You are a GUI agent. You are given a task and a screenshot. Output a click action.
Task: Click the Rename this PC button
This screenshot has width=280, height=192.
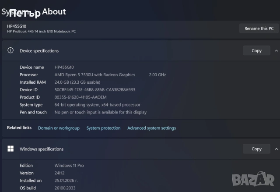[x=259, y=28]
